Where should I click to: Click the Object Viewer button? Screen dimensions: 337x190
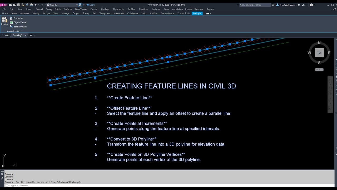[x=18, y=22]
